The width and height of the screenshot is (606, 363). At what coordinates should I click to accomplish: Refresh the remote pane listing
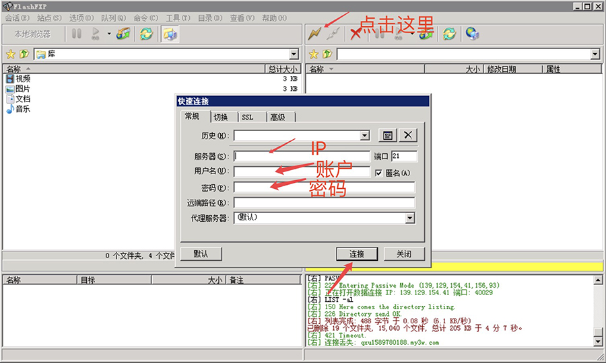click(449, 34)
